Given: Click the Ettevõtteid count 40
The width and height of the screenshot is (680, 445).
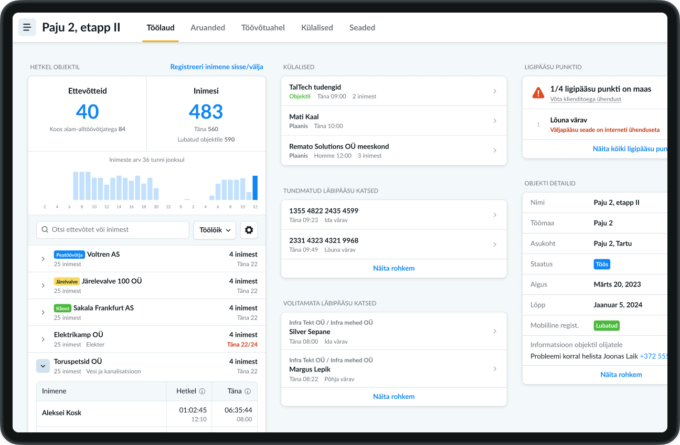Looking at the screenshot, I should 87,111.
